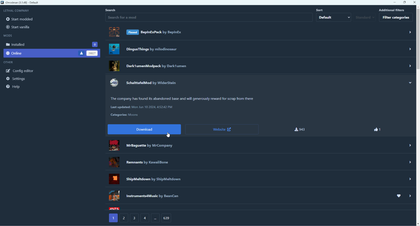Click the Instruments4Music by BeanCan title

[x=152, y=196]
